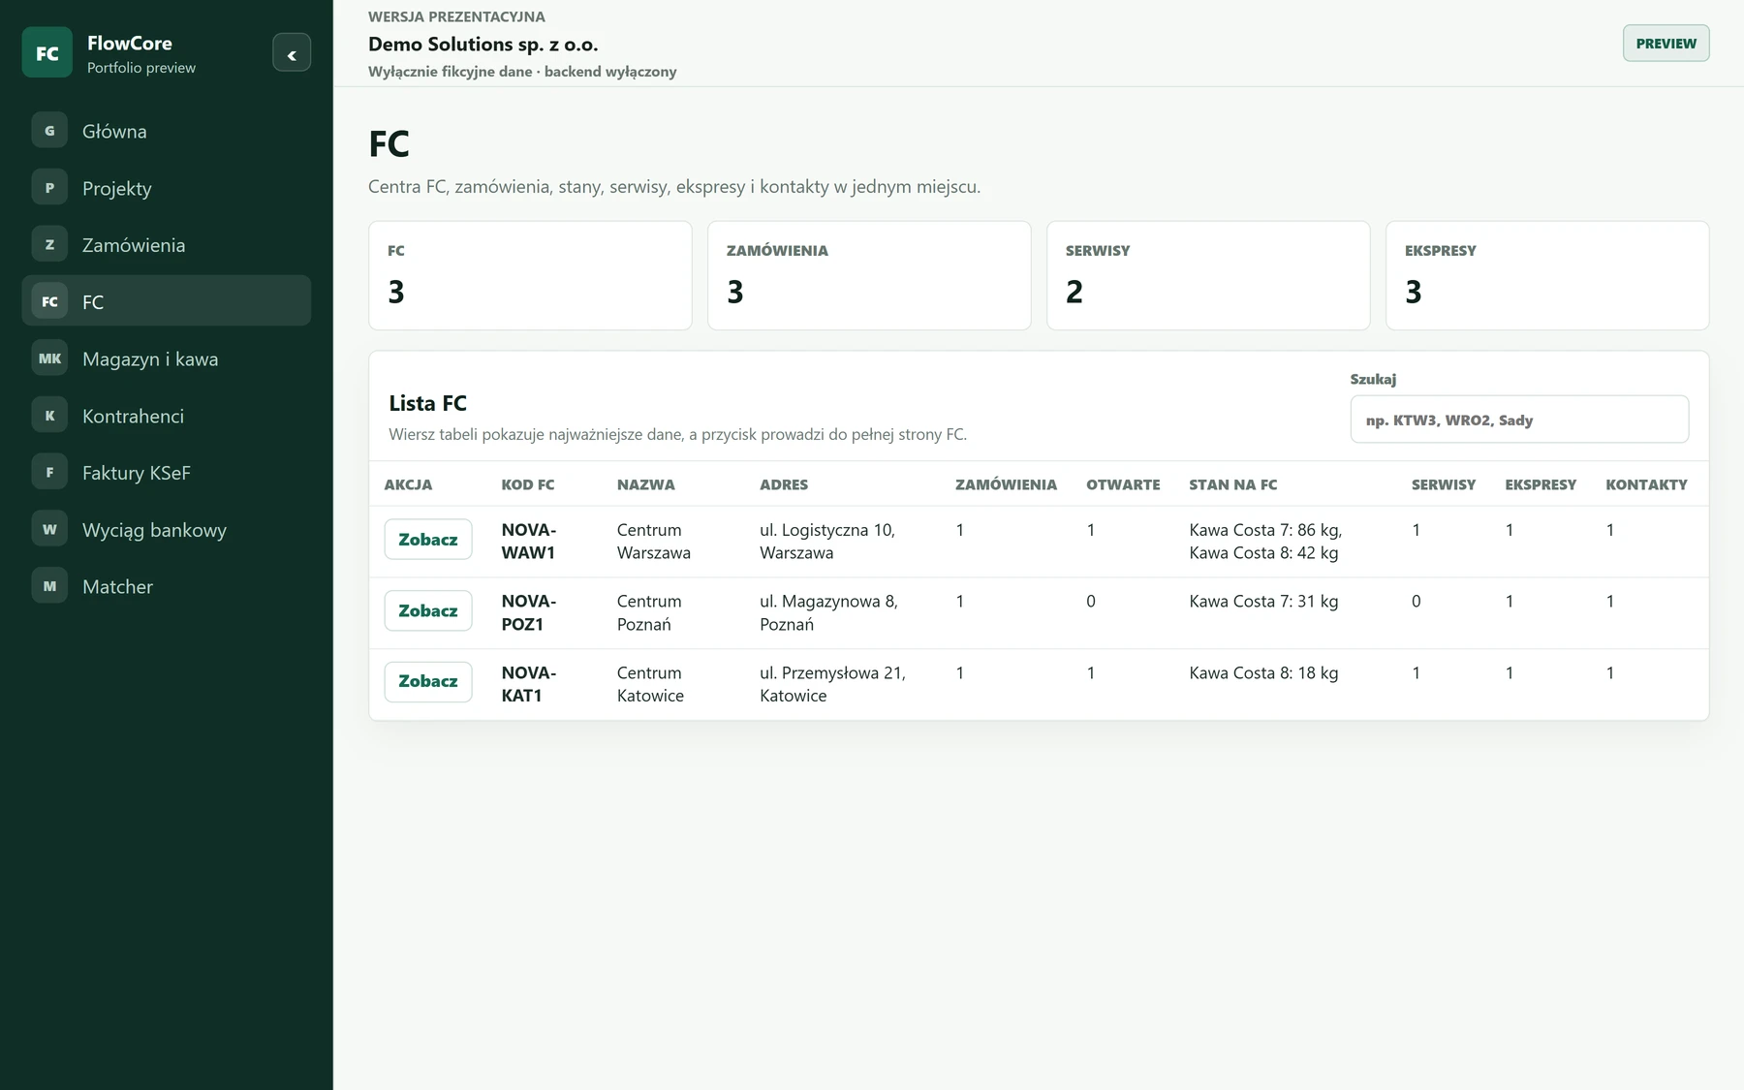
Task: Open Magazyn i kawa
Action: point(167,358)
